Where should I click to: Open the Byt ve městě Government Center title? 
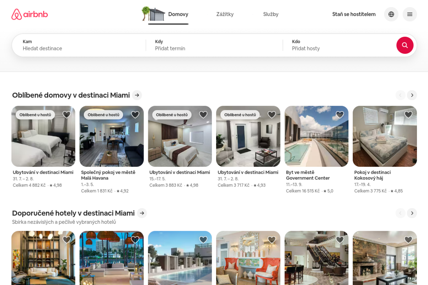308,175
